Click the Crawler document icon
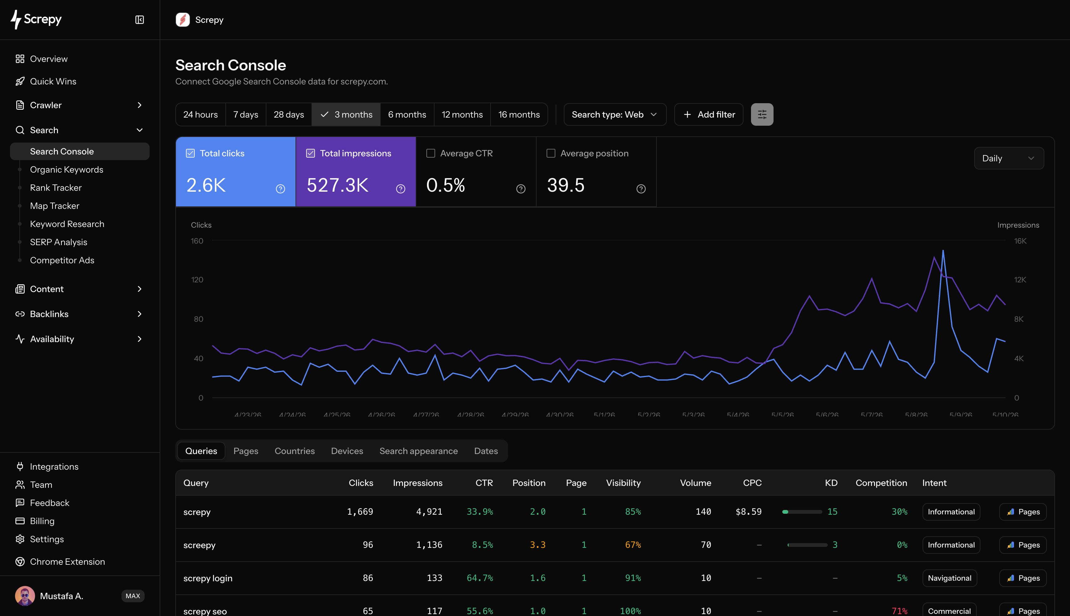 click(20, 105)
